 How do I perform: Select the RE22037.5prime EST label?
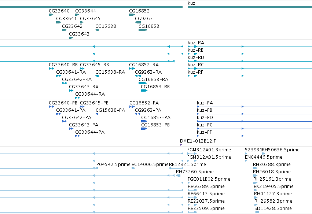click(x=206, y=201)
